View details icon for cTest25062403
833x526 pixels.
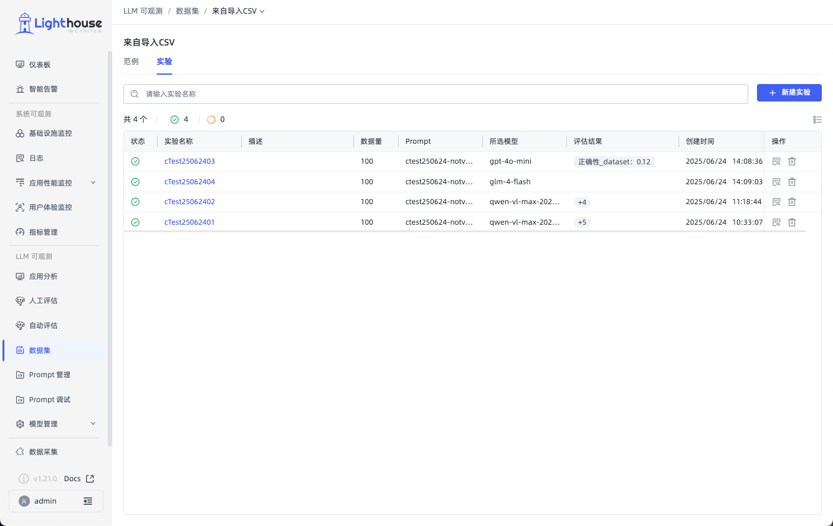pos(776,161)
